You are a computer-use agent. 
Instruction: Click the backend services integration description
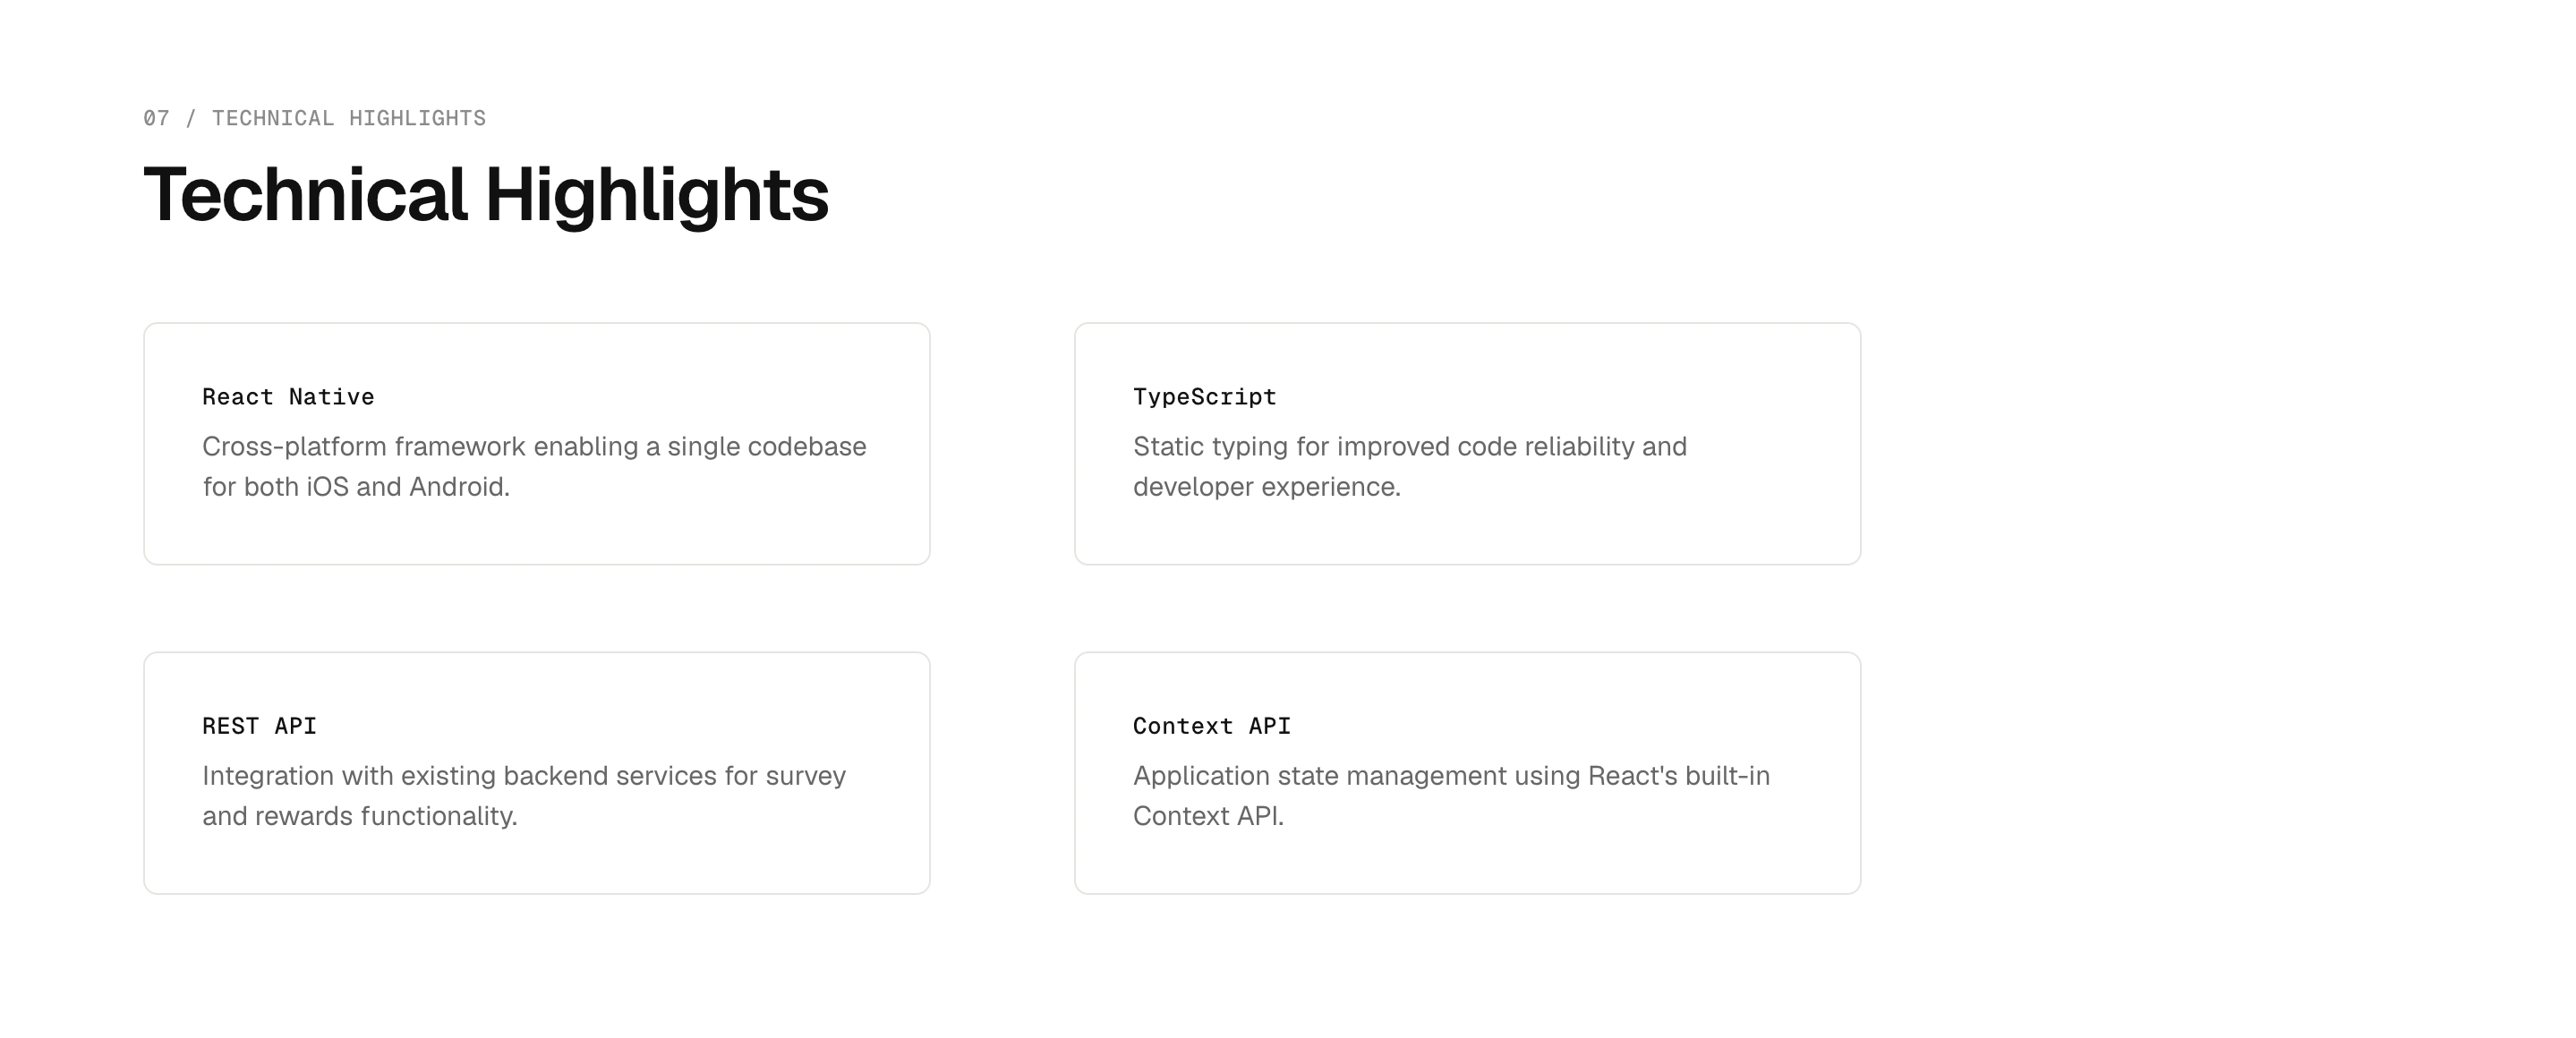coord(524,796)
